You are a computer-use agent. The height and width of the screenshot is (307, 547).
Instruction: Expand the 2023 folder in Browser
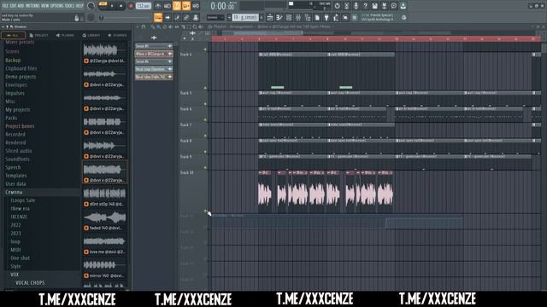pos(15,233)
